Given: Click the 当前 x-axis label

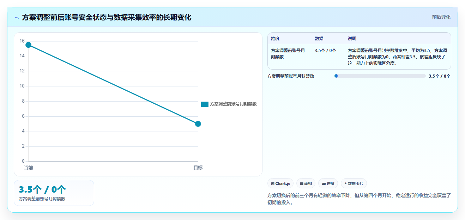Looking at the screenshot, I should (x=28, y=168).
